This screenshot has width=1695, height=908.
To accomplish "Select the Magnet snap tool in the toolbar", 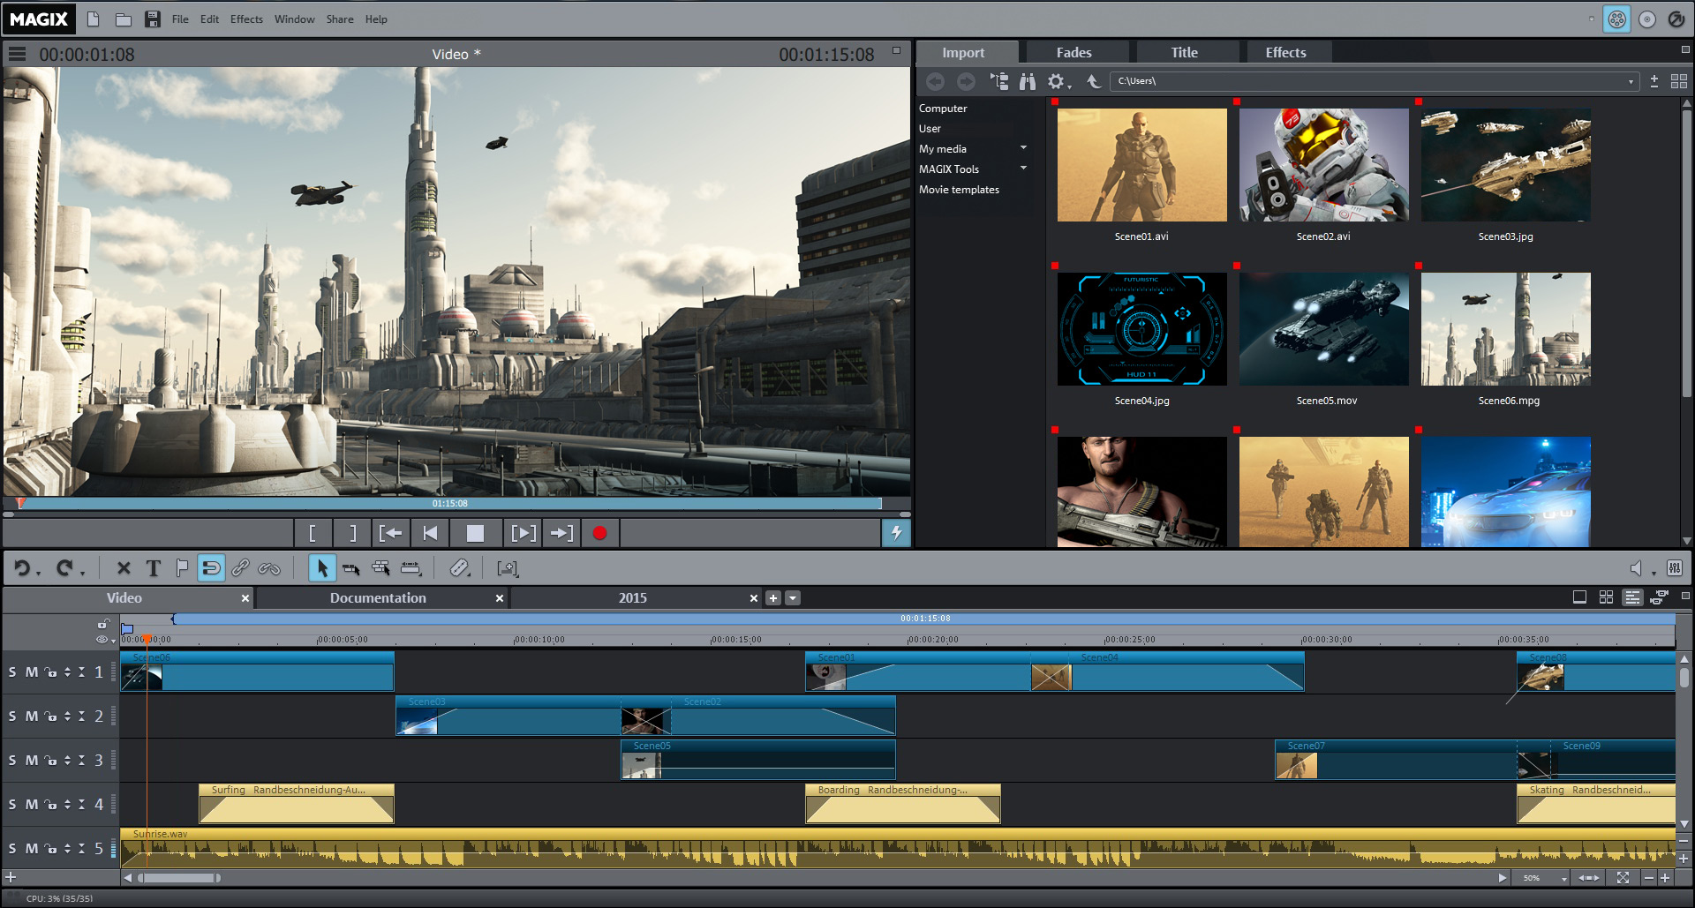I will [211, 568].
